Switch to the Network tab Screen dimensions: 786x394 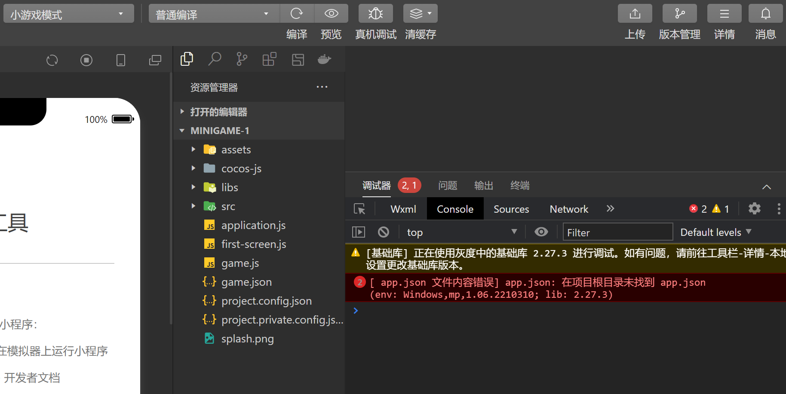point(569,209)
